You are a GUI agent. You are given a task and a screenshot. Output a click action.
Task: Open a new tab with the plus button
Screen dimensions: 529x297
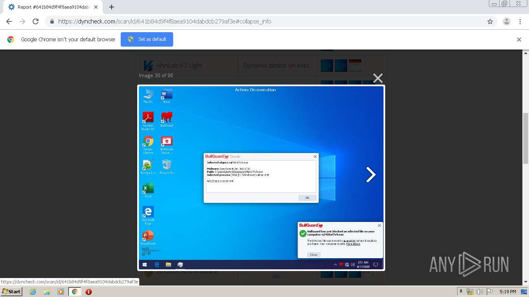112,7
